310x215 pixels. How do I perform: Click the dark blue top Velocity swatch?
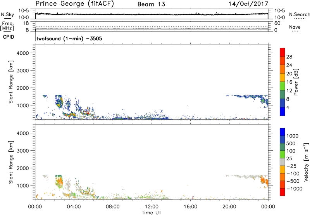(x=282, y=132)
